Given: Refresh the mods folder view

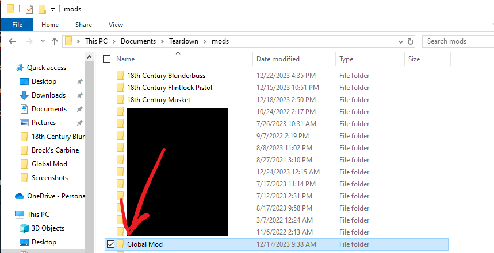Looking at the screenshot, I should pyautogui.click(x=410, y=41).
